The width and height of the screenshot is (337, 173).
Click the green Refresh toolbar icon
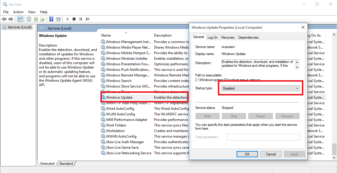coord(36,19)
